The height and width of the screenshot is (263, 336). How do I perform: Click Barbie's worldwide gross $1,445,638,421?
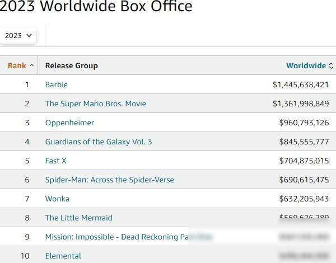point(301,84)
